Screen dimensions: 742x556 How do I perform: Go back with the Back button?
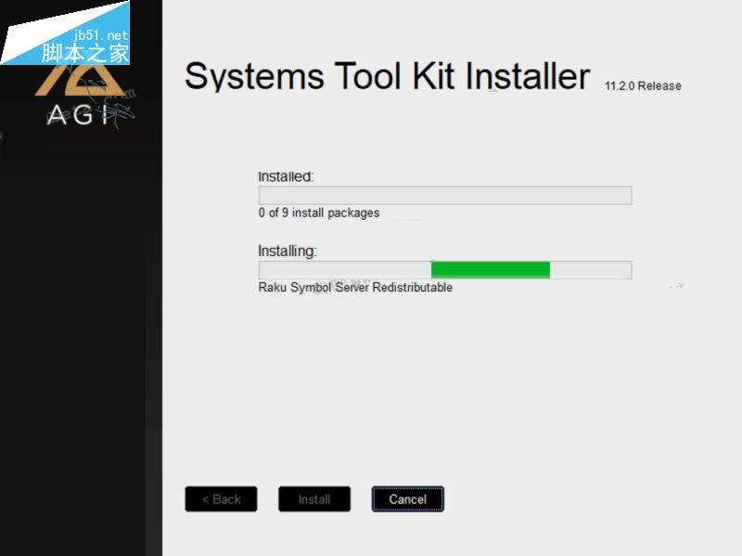[221, 498]
